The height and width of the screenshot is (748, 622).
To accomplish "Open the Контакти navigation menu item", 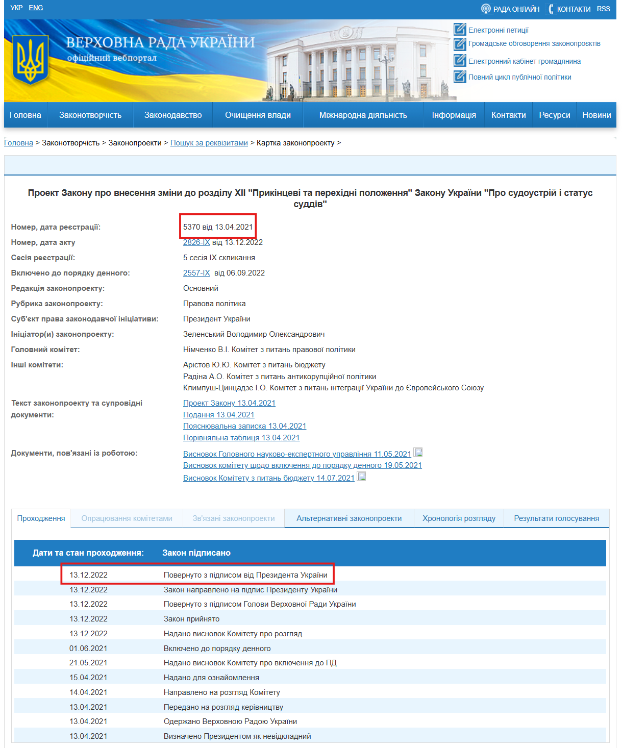I will [509, 115].
